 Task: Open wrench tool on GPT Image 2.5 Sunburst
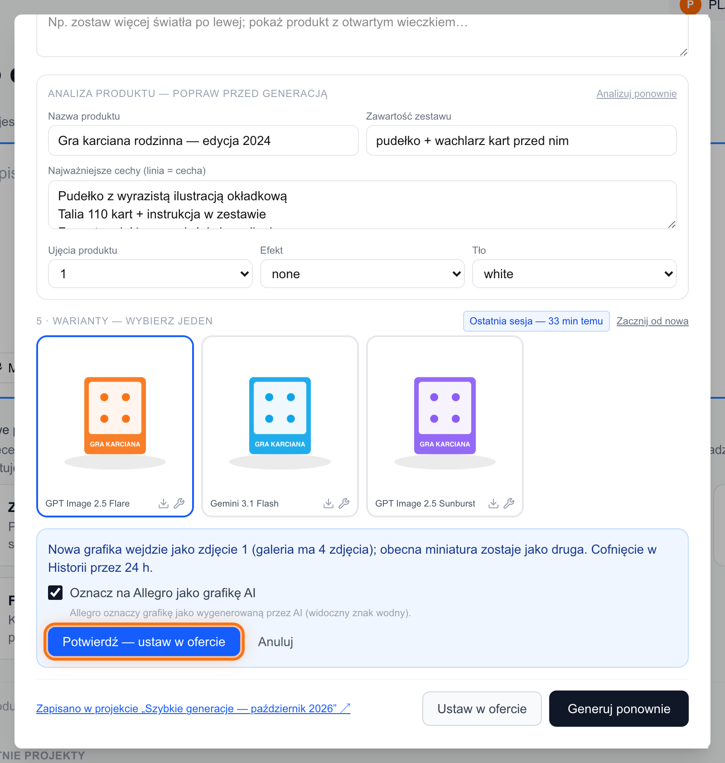pyautogui.click(x=509, y=503)
